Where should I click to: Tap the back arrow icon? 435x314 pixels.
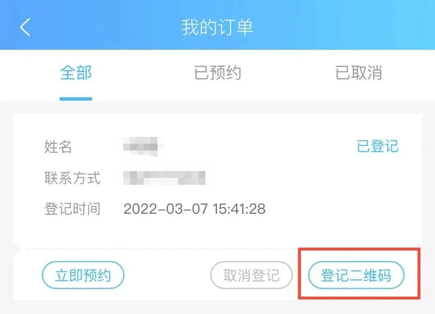point(25,27)
